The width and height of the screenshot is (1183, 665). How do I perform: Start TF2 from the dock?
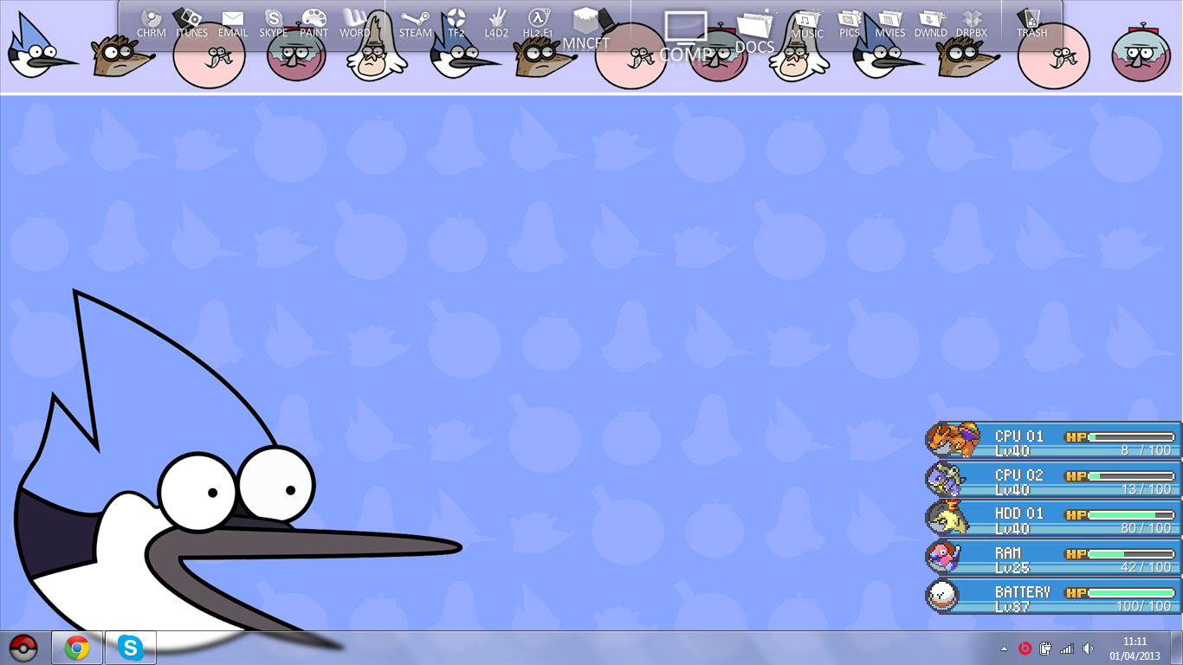coord(456,20)
